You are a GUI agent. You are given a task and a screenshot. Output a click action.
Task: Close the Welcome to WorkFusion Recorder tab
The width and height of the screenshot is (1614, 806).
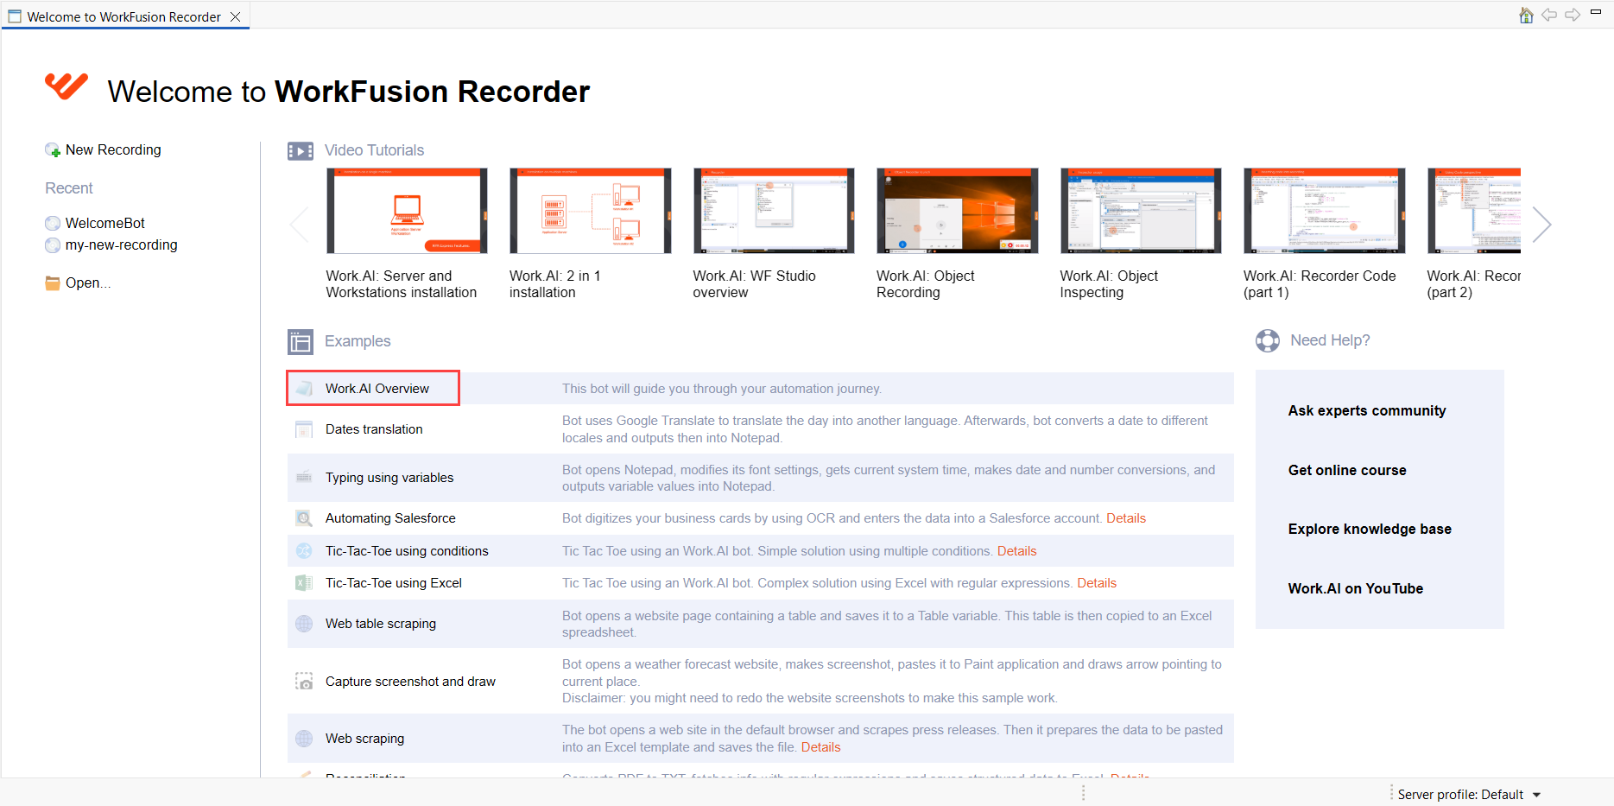[235, 16]
